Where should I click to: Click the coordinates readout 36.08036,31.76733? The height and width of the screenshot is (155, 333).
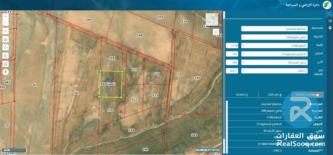[x=207, y=150]
